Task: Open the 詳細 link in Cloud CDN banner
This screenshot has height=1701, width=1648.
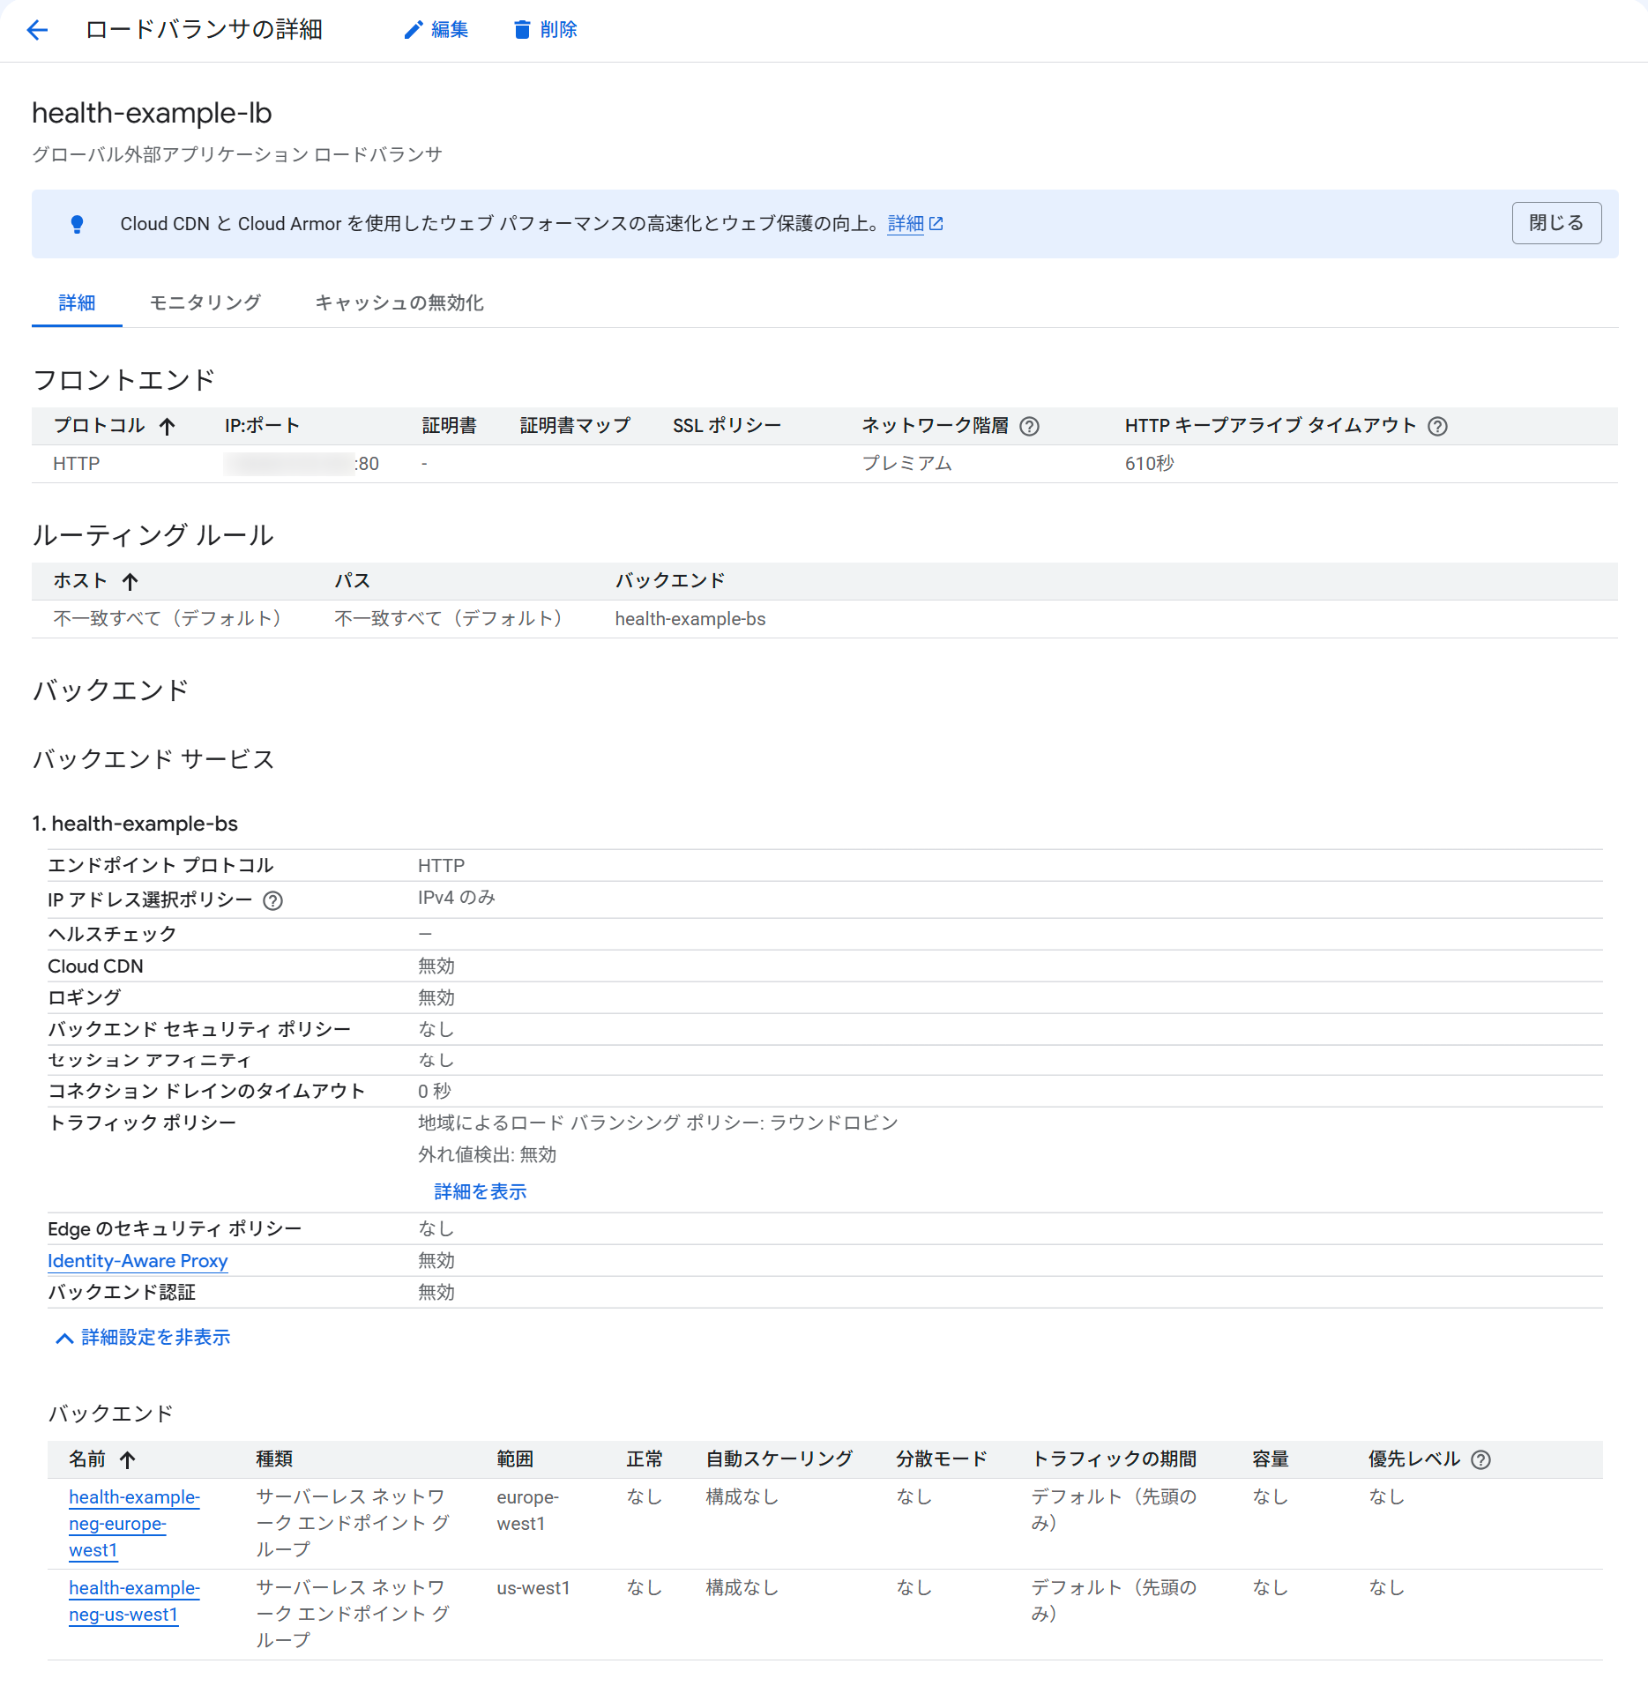Action: 915,224
